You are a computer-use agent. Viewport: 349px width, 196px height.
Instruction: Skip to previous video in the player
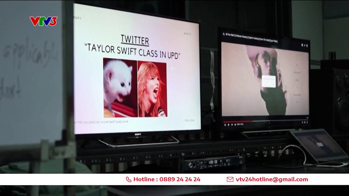click(225, 125)
